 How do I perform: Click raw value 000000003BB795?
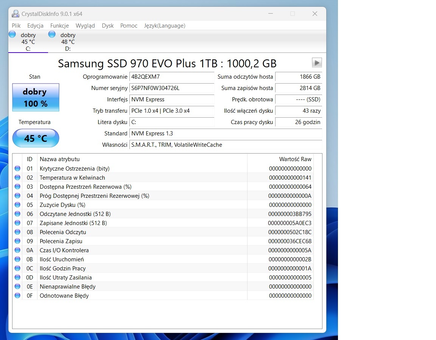click(x=290, y=214)
